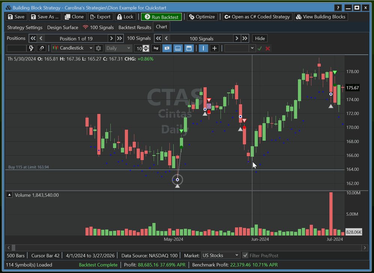This screenshot has height=273, width=374.
Task: Open the Daily scale dropdown
Action: click(x=118, y=48)
